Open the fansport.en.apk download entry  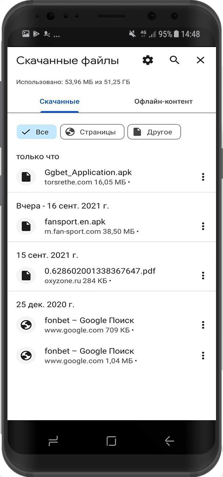coord(111,226)
